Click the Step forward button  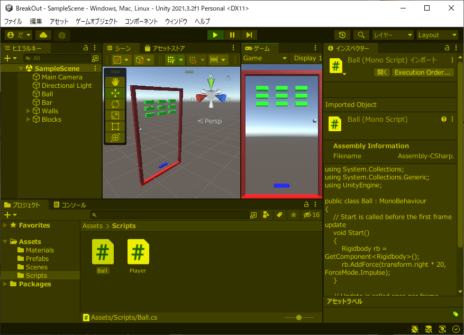(x=249, y=35)
